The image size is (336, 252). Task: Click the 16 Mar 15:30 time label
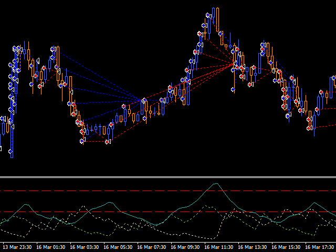click(286, 247)
